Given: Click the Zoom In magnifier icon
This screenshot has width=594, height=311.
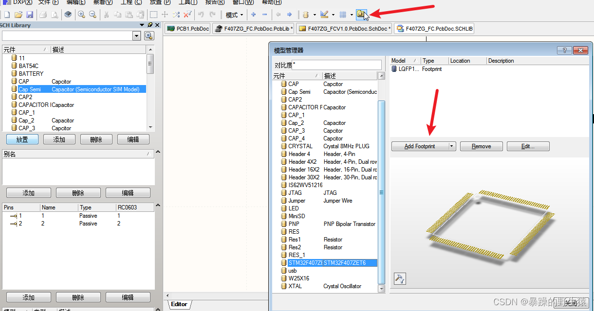Looking at the screenshot, I should 81,15.
